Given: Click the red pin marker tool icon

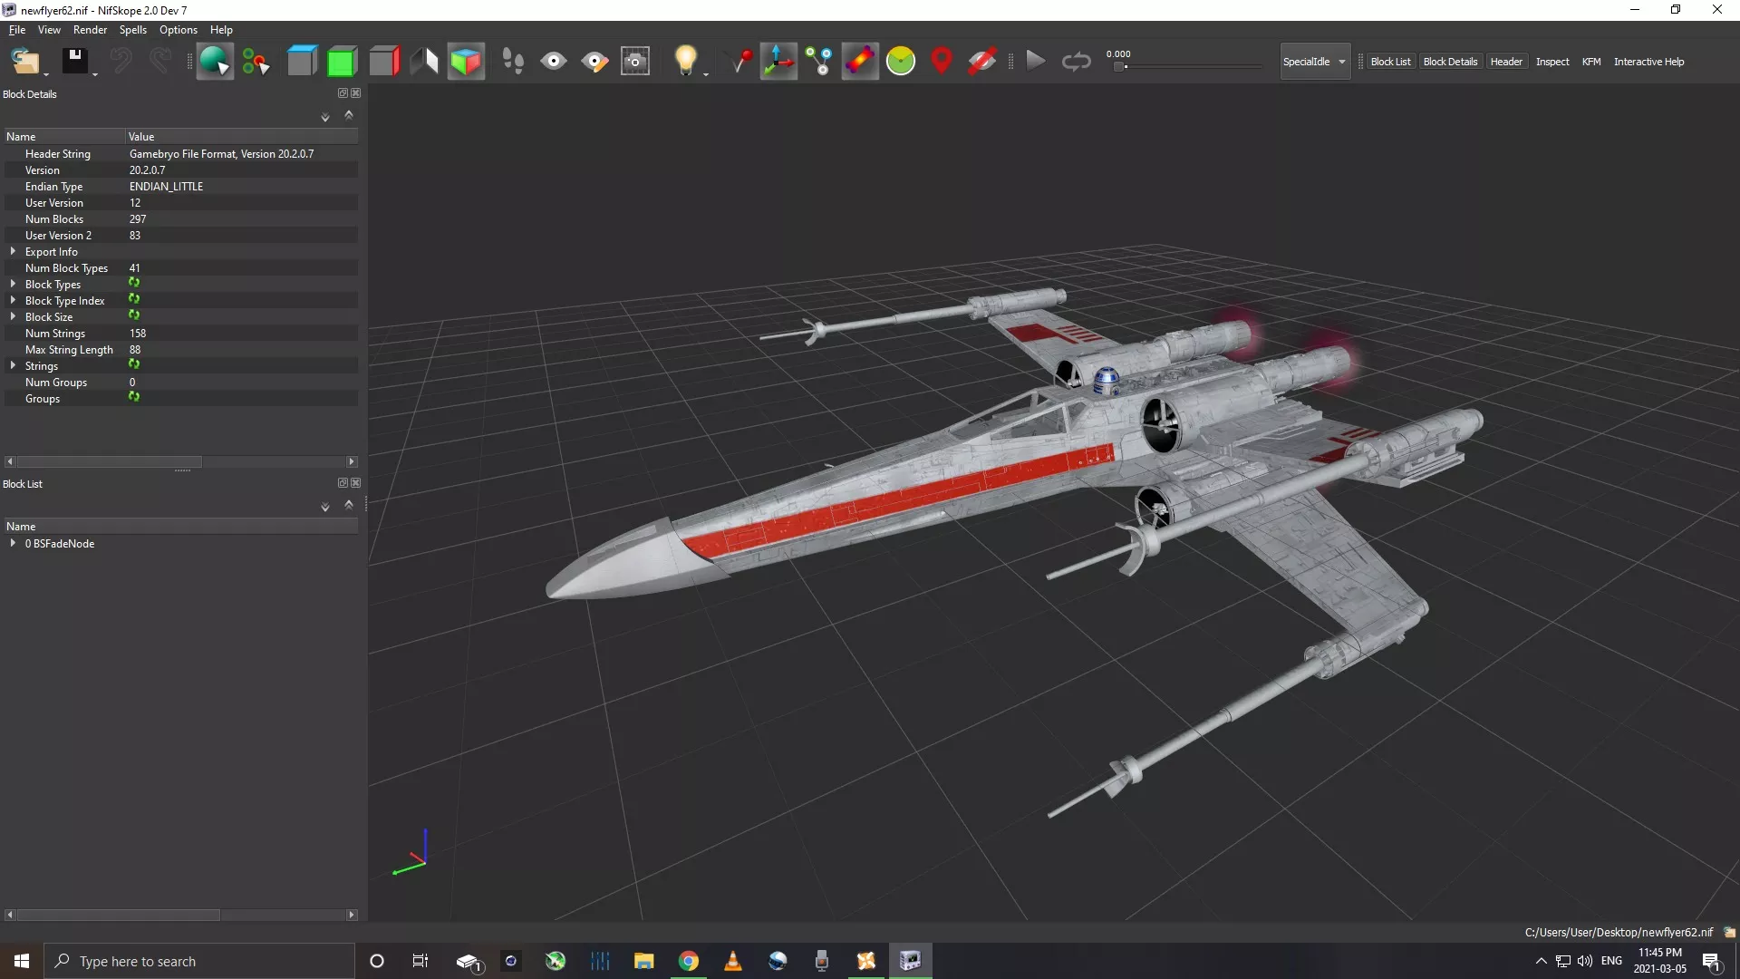Looking at the screenshot, I should pyautogui.click(x=742, y=62).
